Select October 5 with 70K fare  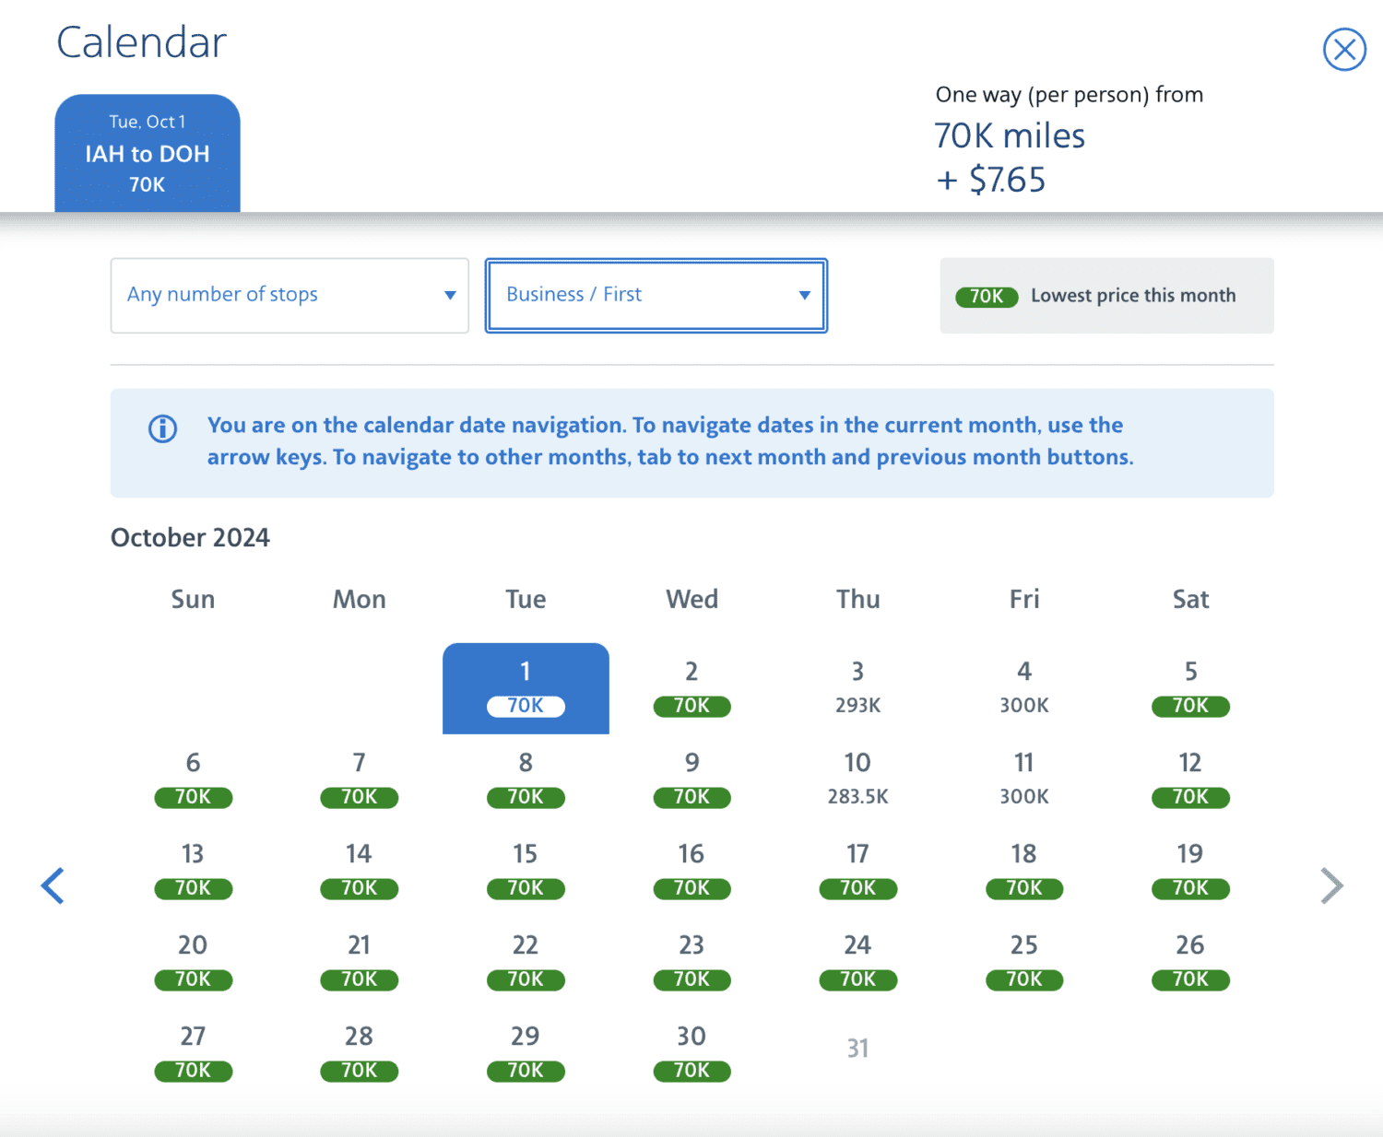click(1189, 686)
